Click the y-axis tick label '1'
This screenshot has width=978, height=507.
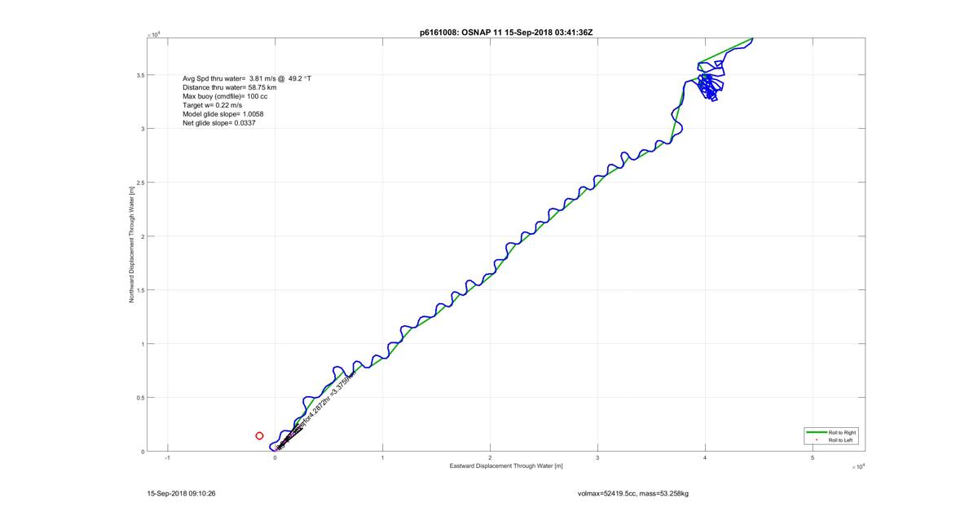click(142, 344)
